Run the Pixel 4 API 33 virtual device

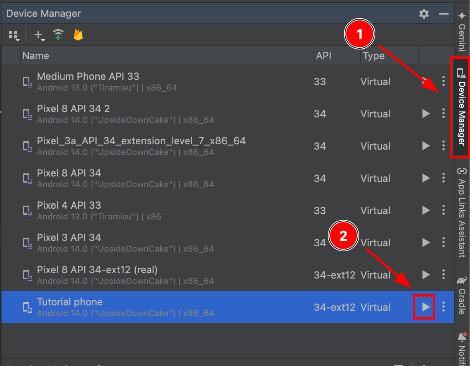[426, 210]
